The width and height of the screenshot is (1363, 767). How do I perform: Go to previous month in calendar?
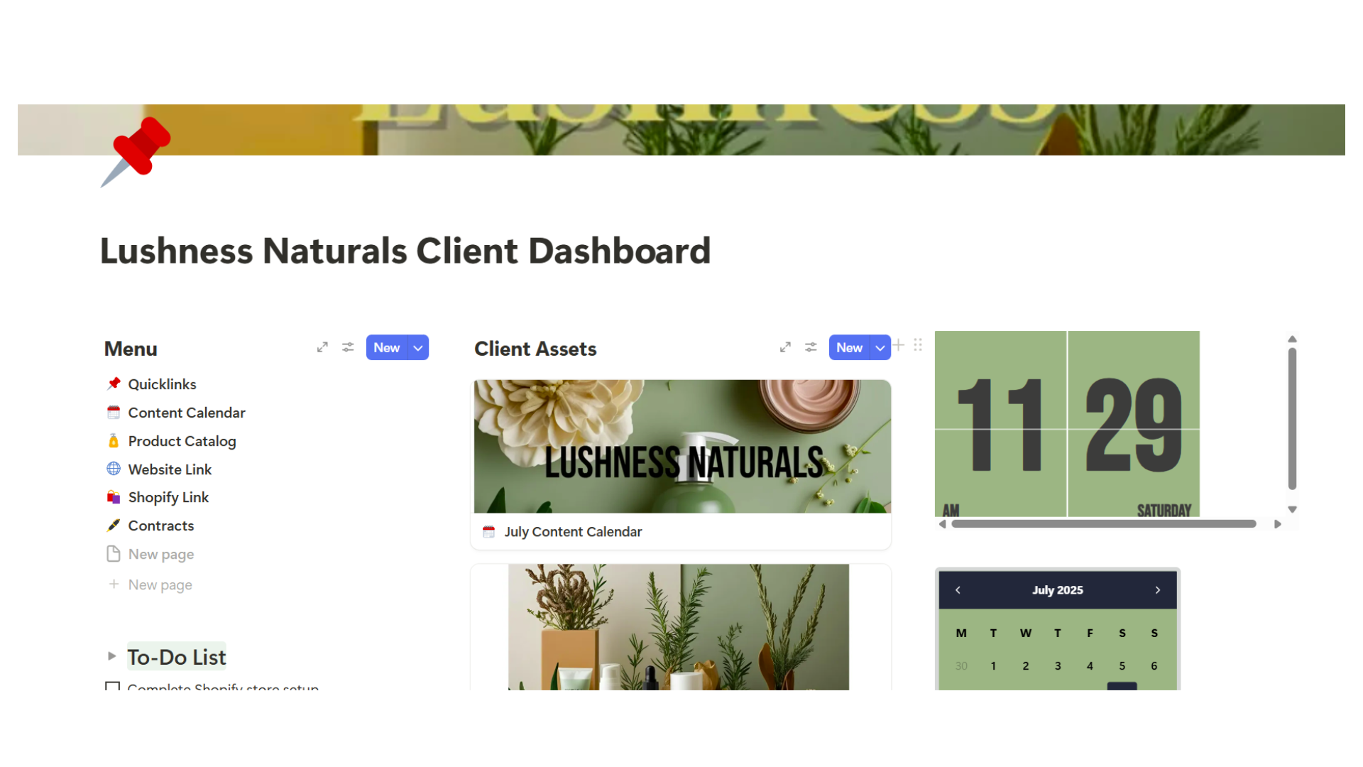click(958, 590)
